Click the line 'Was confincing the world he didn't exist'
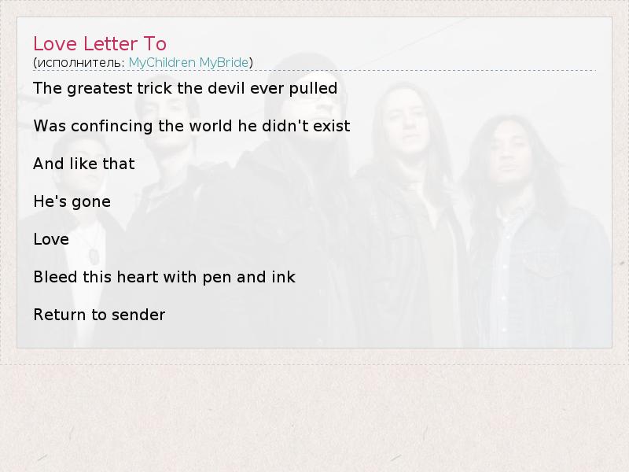Screen dimensions: 629x472 192,126
